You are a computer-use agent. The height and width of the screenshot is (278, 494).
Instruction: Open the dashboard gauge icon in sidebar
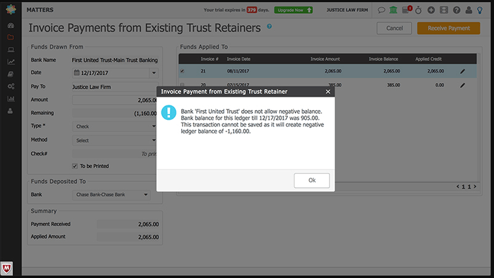tap(11, 26)
